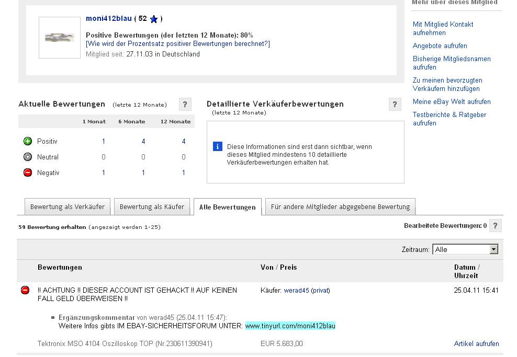
Task: Click the blue feedback star icon
Action: click(x=154, y=19)
